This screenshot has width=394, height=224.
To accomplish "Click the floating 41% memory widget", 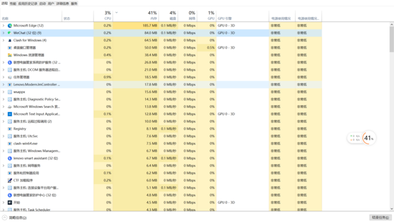I will tap(368, 138).
